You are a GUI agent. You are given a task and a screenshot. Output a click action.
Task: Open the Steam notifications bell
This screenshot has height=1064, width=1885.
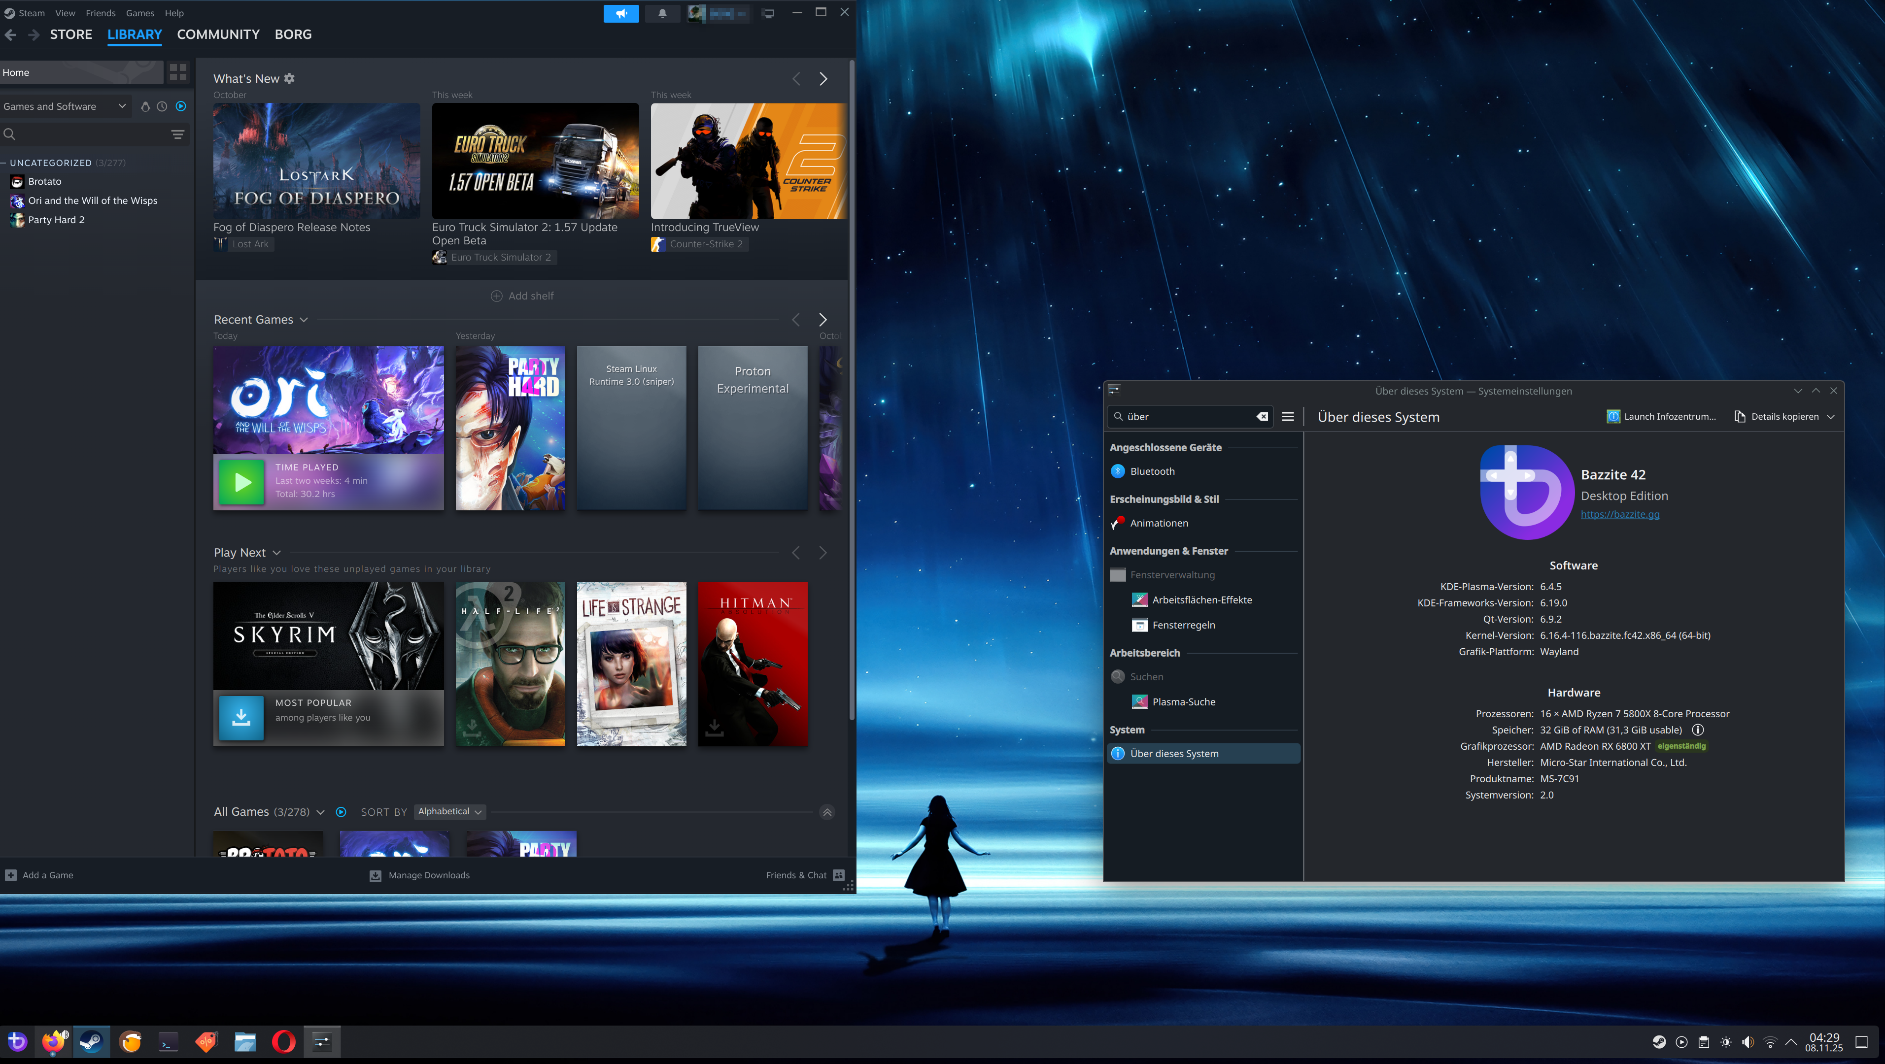(662, 13)
